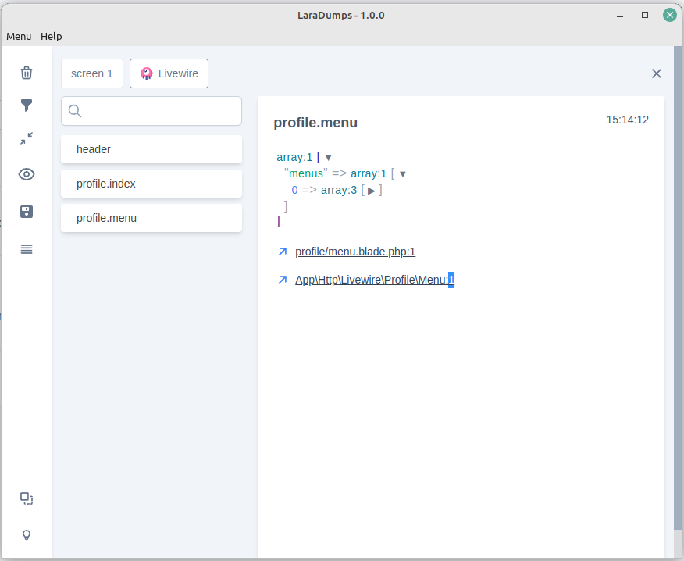Close the Livewire panel with X

tap(657, 73)
